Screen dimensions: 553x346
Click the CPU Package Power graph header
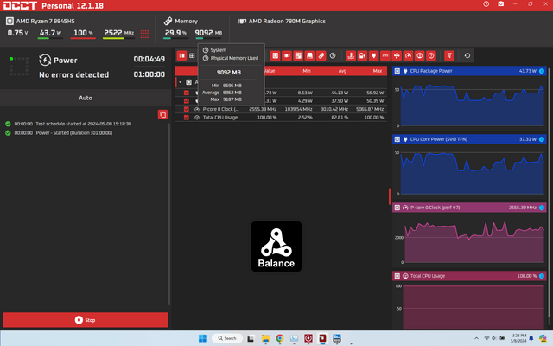[469, 71]
